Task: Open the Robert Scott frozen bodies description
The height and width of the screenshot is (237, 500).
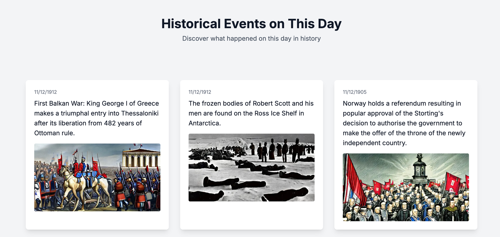Action: [251, 113]
